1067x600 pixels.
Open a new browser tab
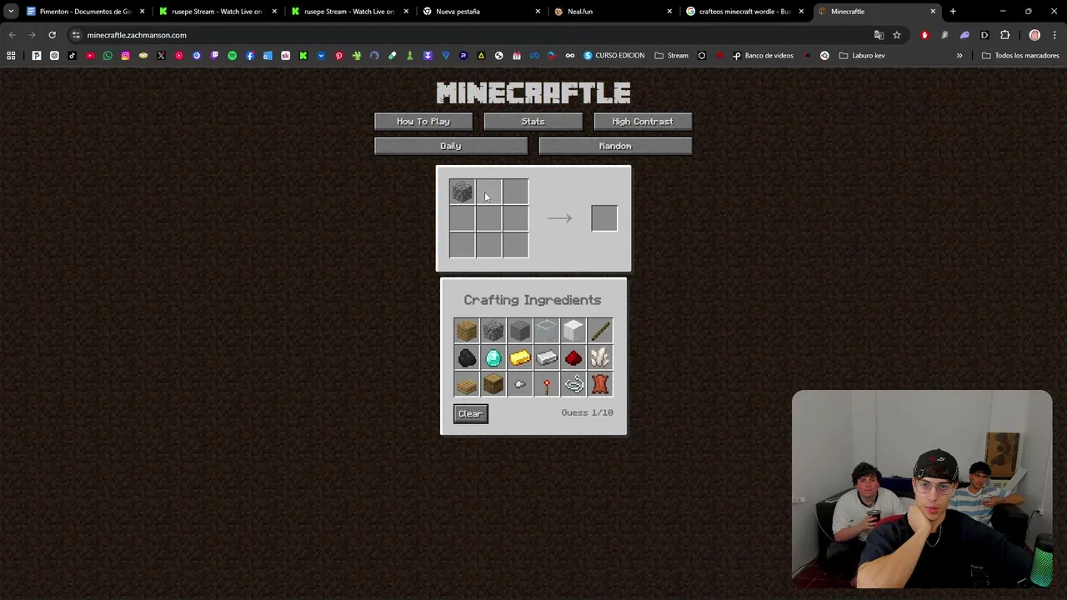953,12
